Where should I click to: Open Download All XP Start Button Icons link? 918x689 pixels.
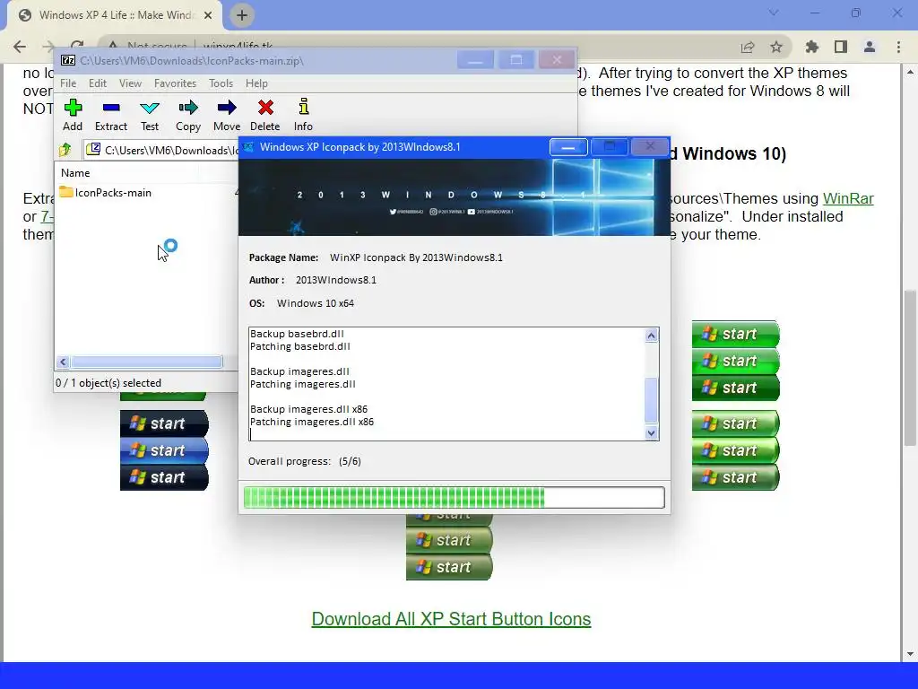point(451,619)
